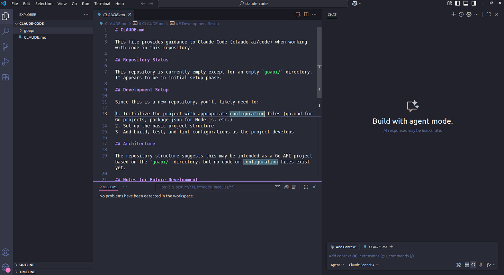Navigate forward with the right arrow

(151, 3)
